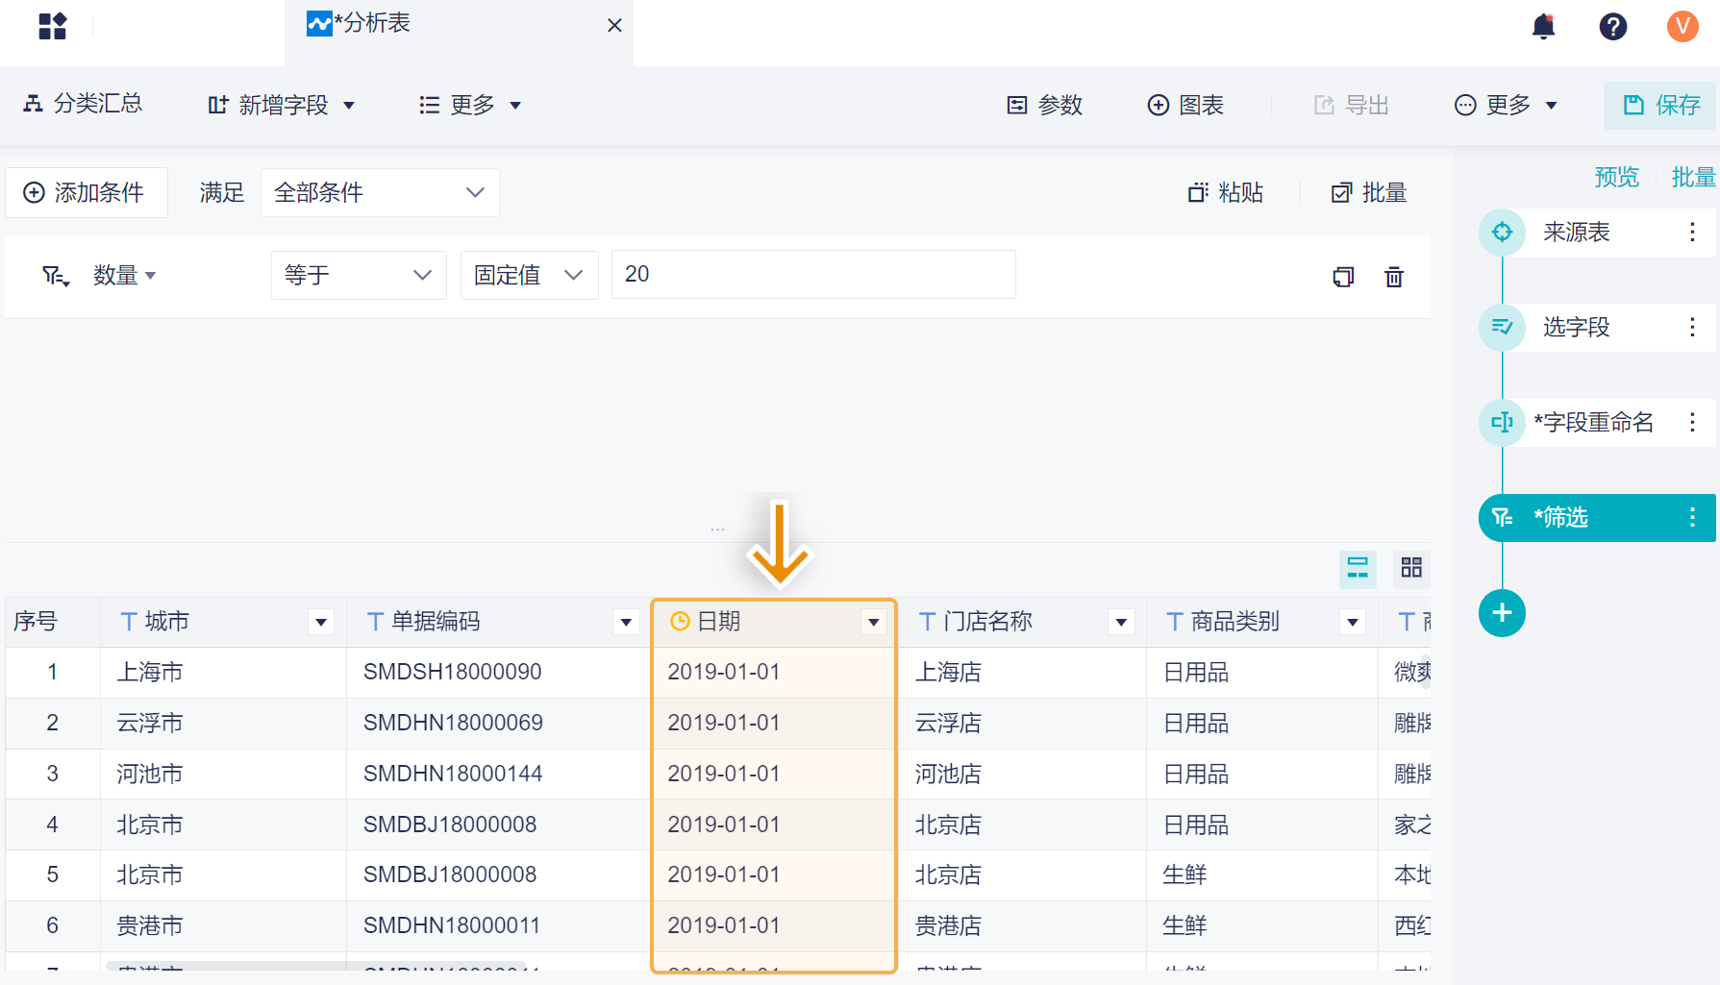Screen dimensions: 1720x985
Task: Click the 城市 column type icon
Action: coord(129,622)
